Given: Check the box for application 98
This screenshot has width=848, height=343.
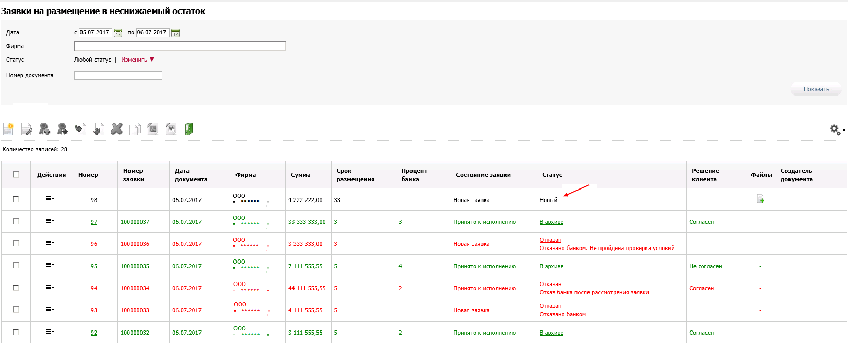Looking at the screenshot, I should point(16,199).
